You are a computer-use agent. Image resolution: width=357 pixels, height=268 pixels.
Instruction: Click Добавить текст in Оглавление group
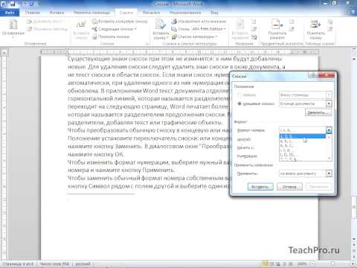pyautogui.click(x=45, y=22)
